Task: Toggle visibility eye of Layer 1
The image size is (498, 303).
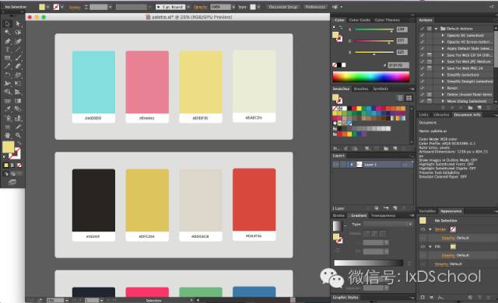Action: point(335,165)
